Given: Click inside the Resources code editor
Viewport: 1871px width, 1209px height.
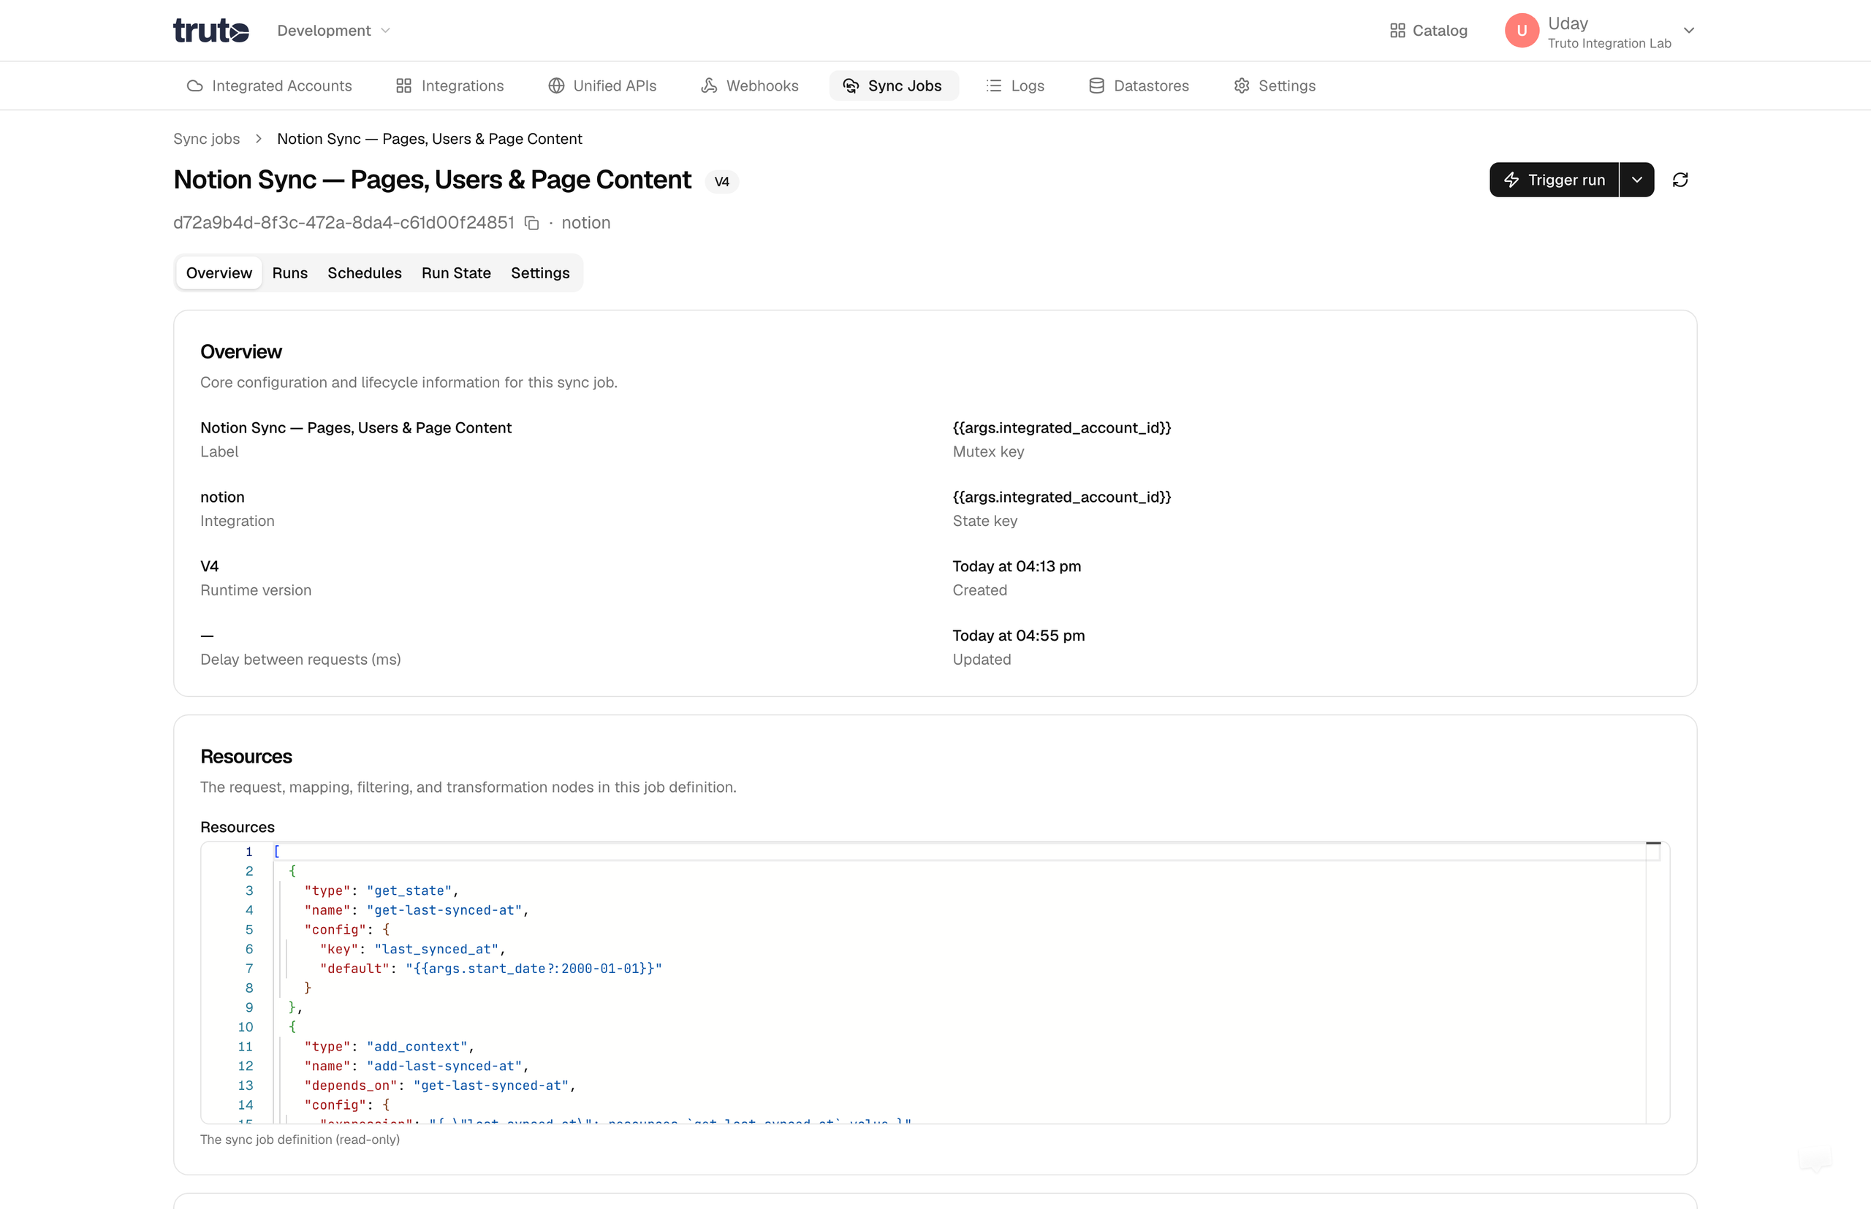Looking at the screenshot, I should (x=935, y=982).
